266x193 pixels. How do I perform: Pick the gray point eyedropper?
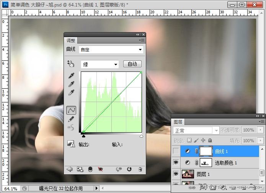(71, 84)
